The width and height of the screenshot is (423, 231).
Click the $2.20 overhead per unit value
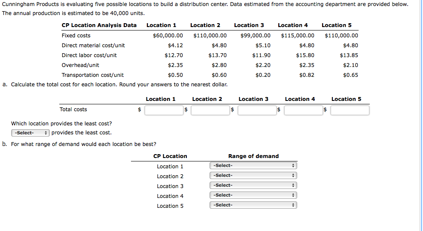pyautogui.click(x=263, y=65)
